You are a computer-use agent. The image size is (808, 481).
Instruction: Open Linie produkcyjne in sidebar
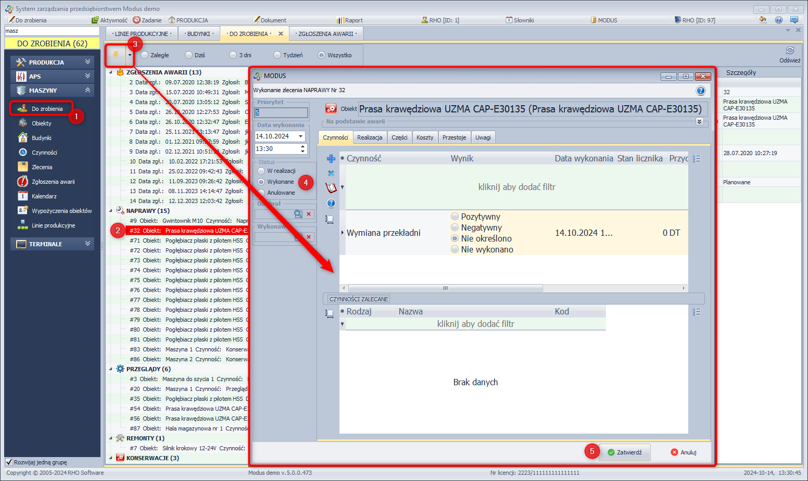[x=53, y=225]
